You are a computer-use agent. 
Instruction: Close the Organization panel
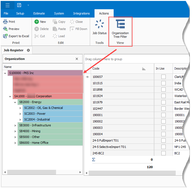pos(77,59)
